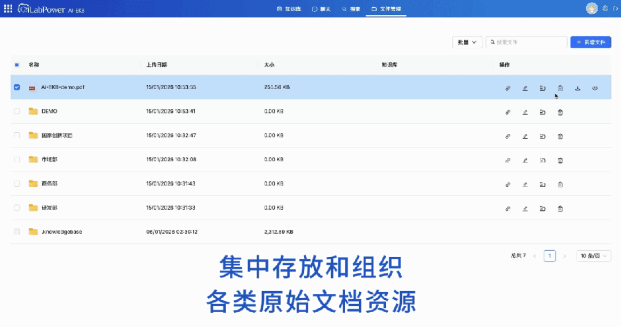Screen dimensions: 621x327
Task: Click link icon for 国家创新项目 folder
Action: (508, 137)
